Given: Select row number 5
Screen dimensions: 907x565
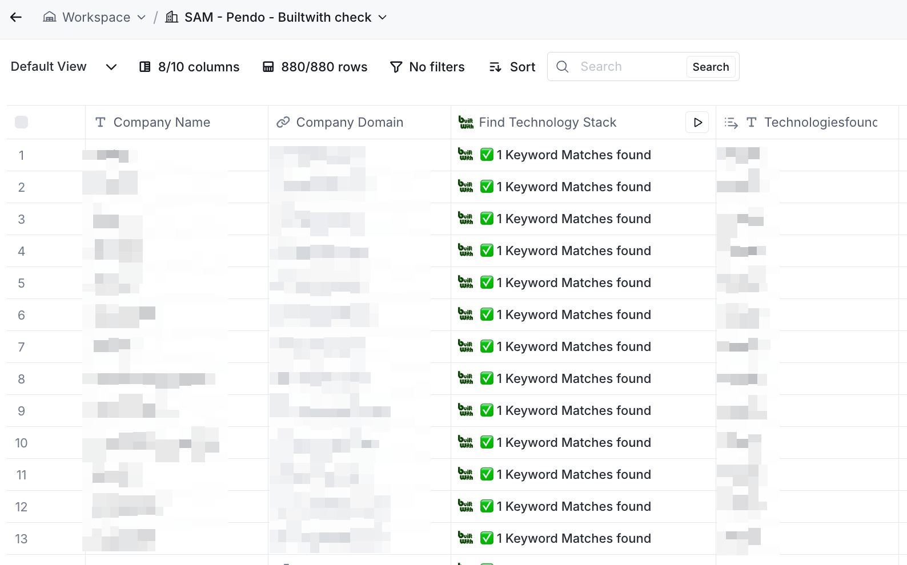Looking at the screenshot, I should coord(21,283).
